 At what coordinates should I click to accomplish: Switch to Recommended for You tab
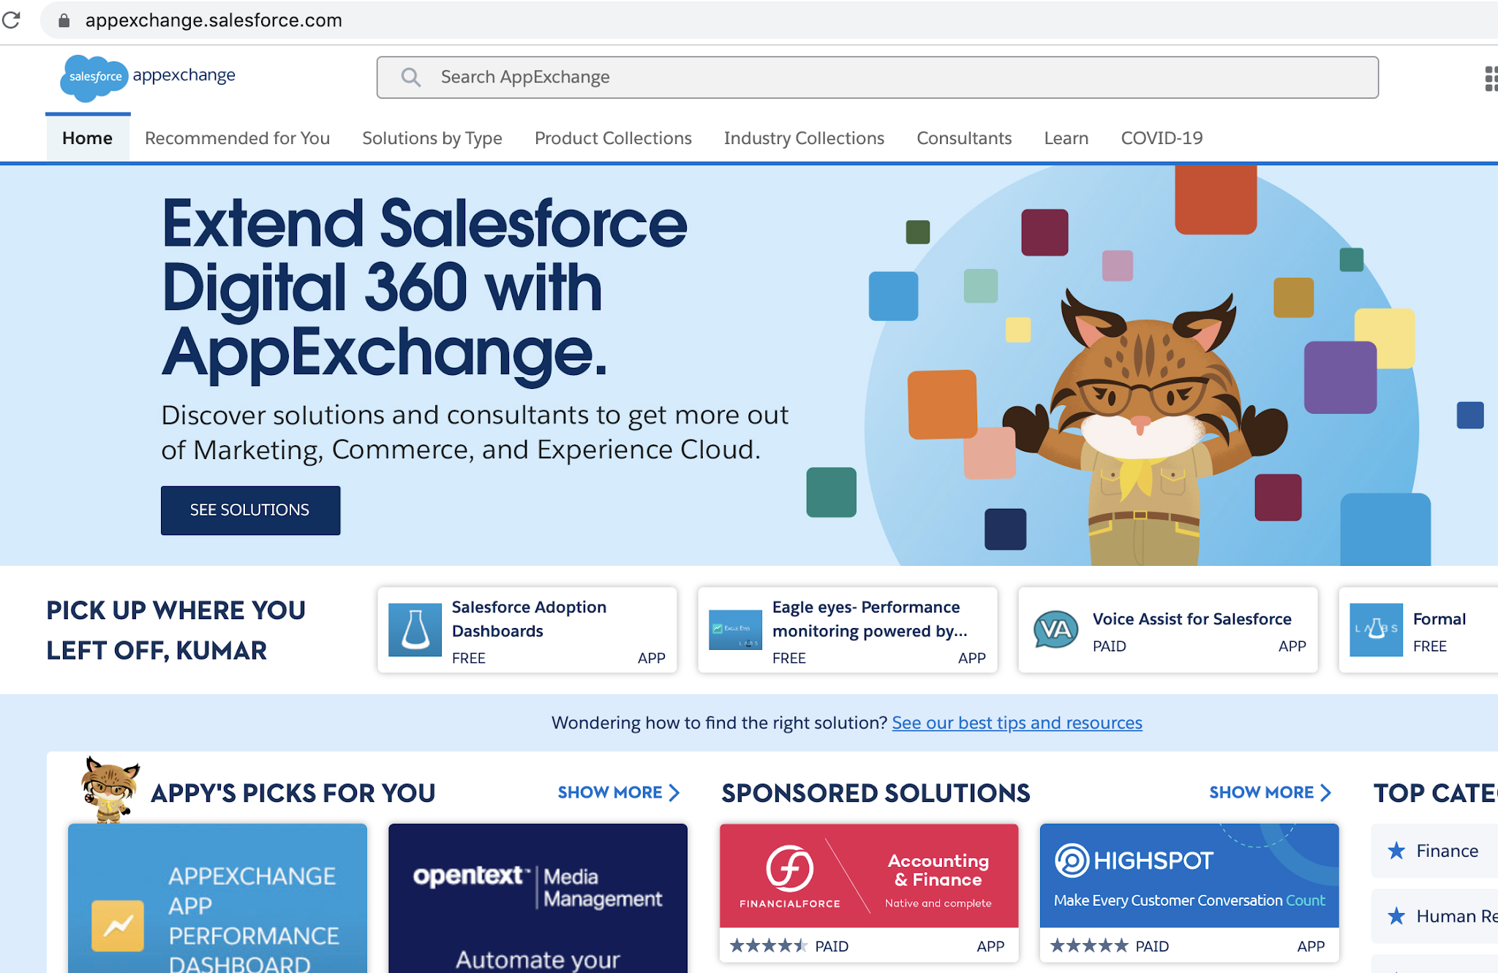(x=237, y=138)
